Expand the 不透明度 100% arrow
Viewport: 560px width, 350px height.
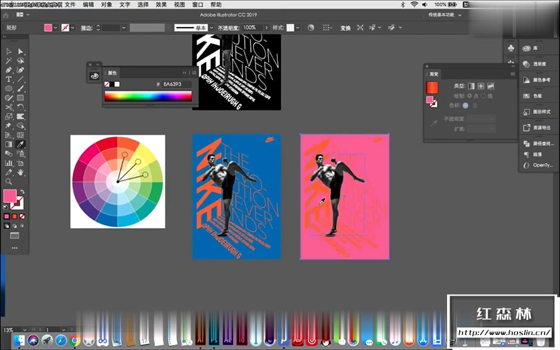click(x=267, y=27)
